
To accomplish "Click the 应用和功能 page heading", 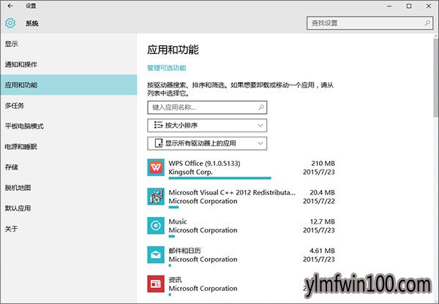I will [173, 50].
